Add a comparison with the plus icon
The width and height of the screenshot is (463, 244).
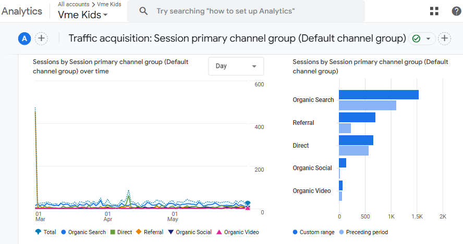(x=41, y=38)
